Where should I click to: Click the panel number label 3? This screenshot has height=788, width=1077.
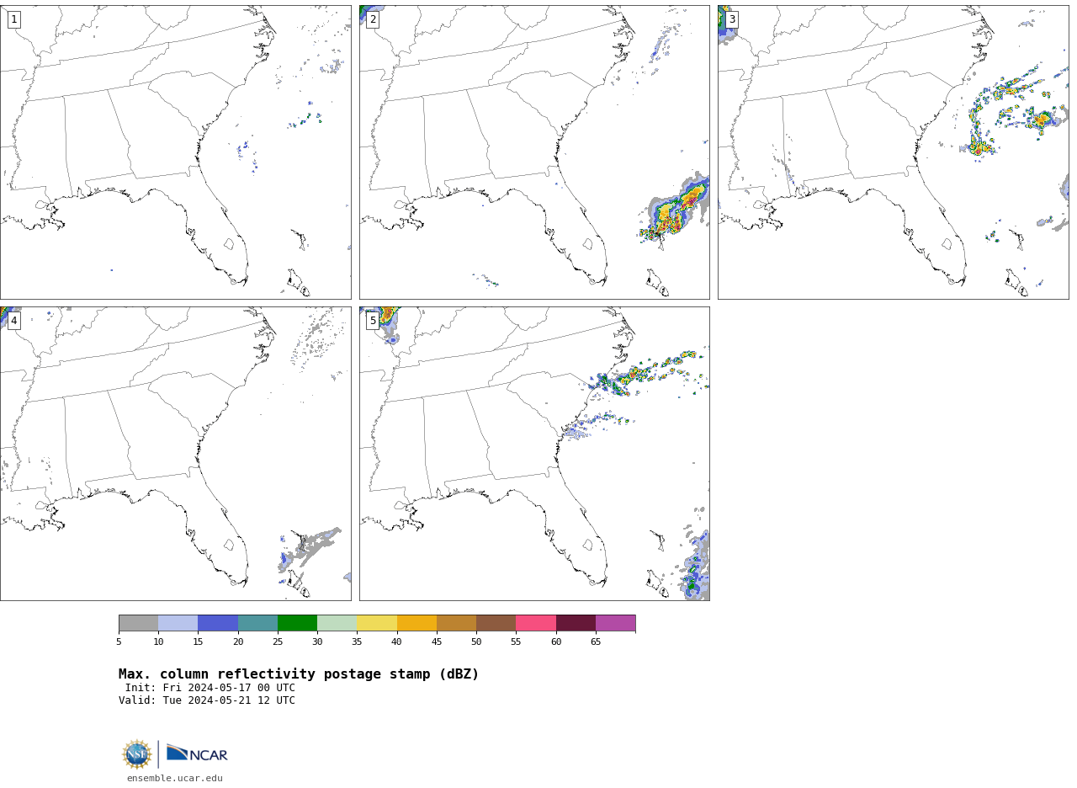pyautogui.click(x=732, y=19)
